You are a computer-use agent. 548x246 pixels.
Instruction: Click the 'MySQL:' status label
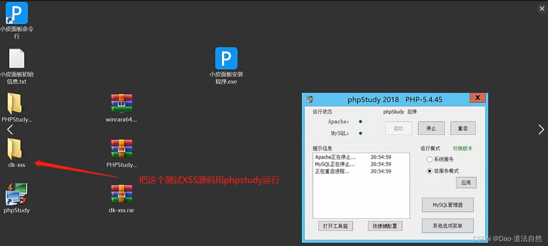(340, 133)
